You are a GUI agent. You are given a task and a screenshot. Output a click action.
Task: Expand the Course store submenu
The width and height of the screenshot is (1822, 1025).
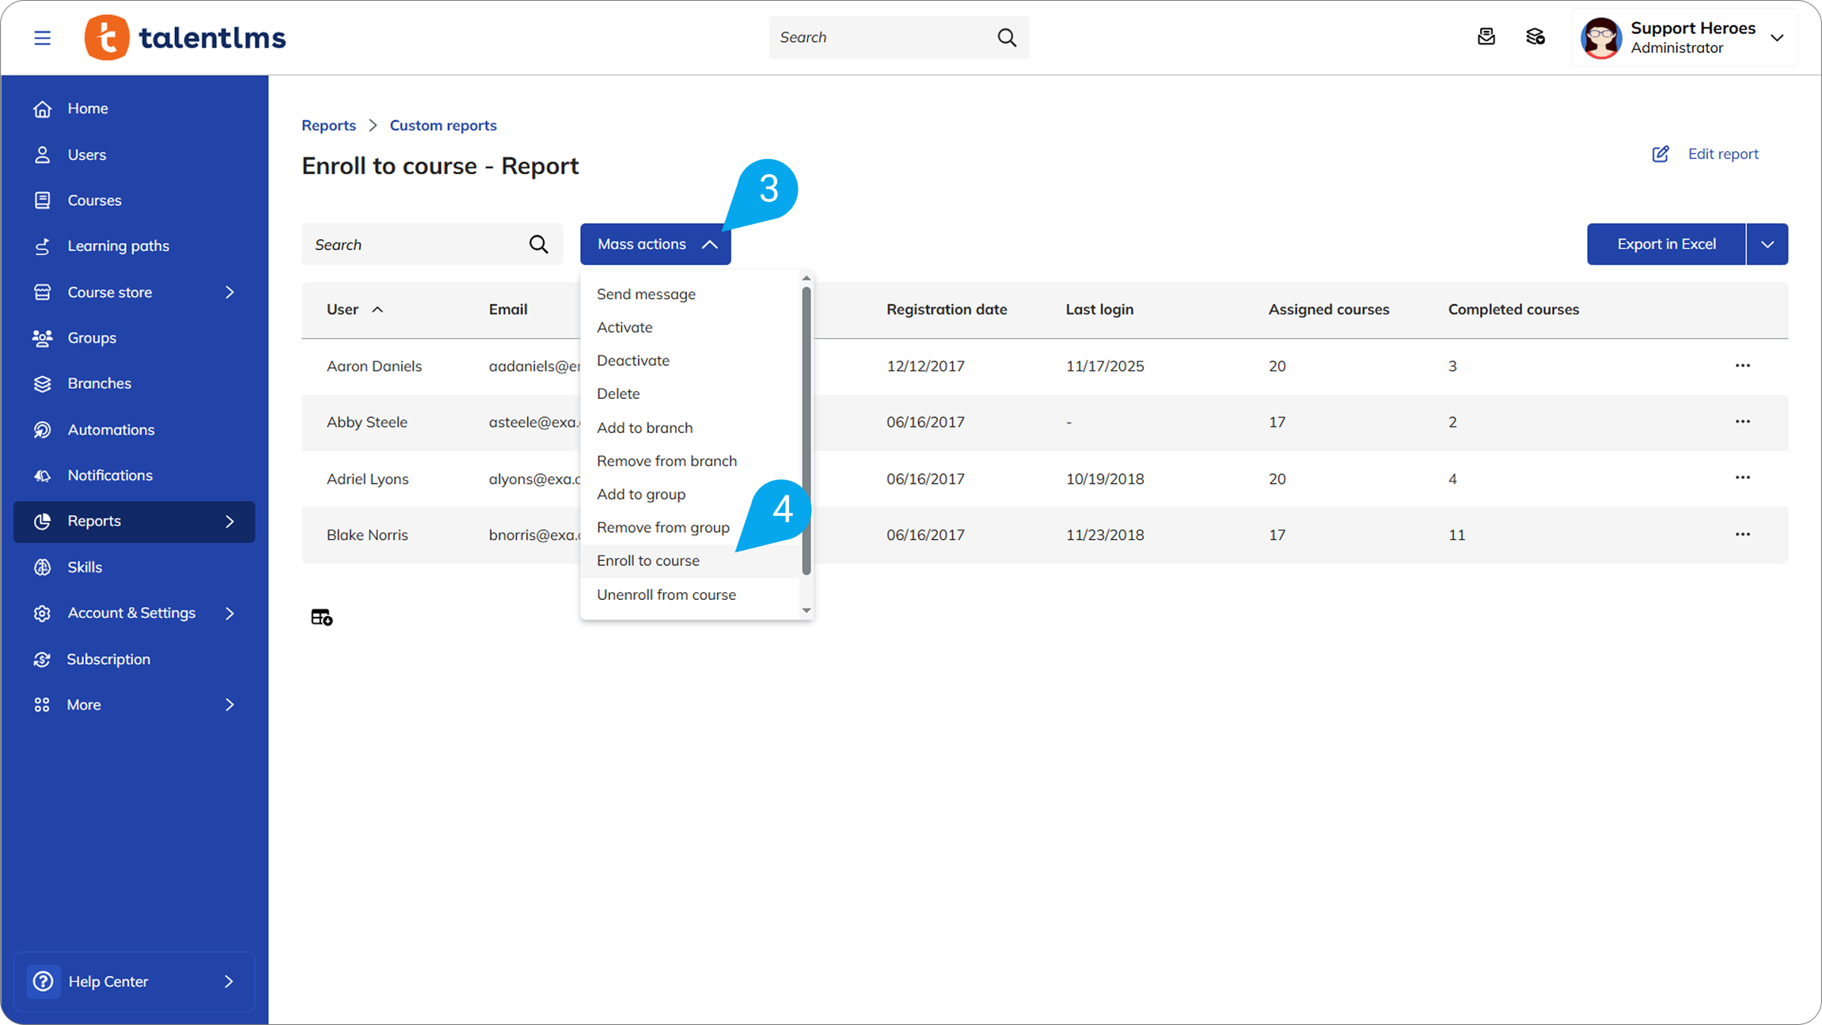(230, 292)
